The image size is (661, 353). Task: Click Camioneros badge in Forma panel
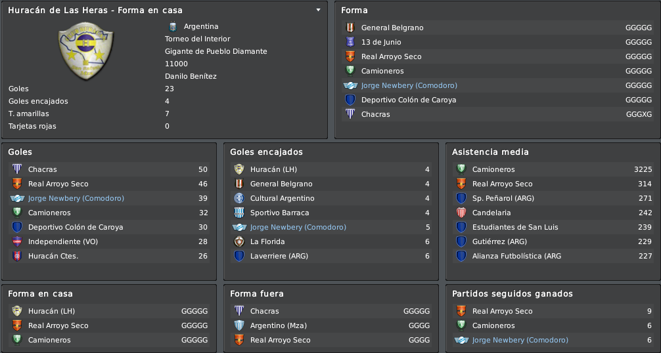point(350,71)
